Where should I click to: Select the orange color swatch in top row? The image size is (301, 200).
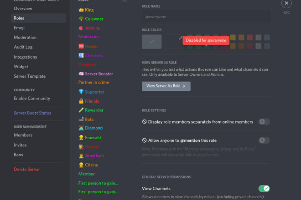click(241, 37)
